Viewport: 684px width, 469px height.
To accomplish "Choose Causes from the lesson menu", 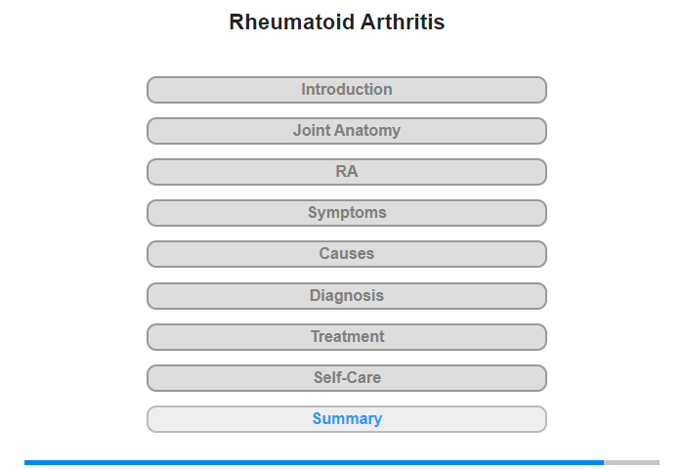I will (x=347, y=254).
